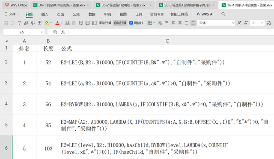Increase font size with A+ icon

pos(239,23)
